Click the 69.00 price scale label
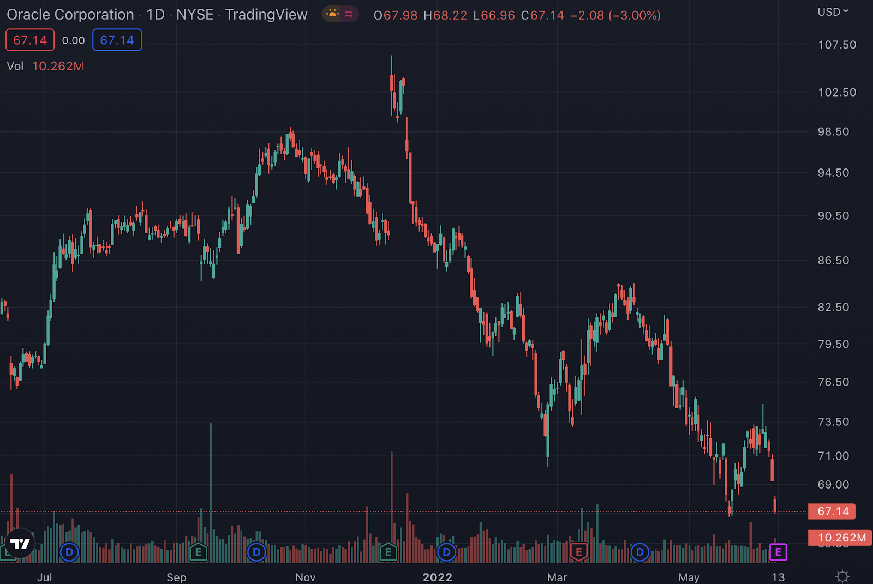This screenshot has width=873, height=584. tap(834, 484)
